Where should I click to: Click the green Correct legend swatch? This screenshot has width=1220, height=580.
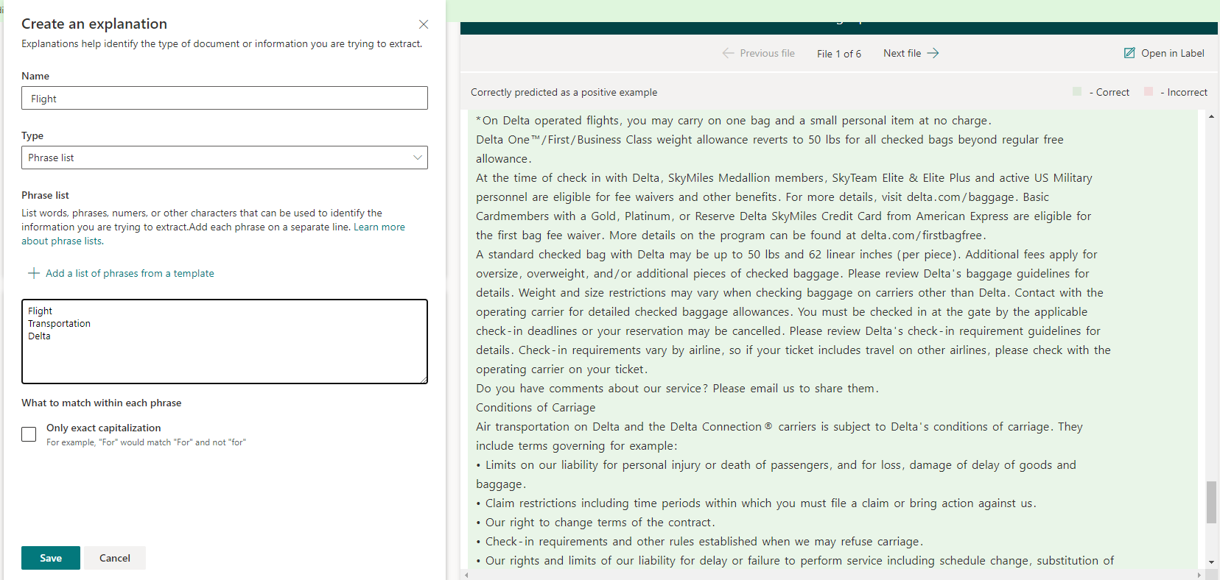pos(1077,92)
